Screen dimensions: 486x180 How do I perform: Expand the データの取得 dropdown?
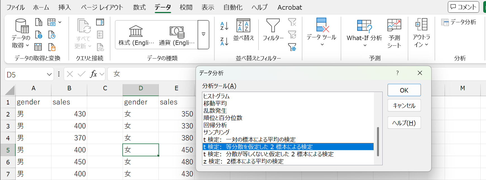click(x=21, y=33)
